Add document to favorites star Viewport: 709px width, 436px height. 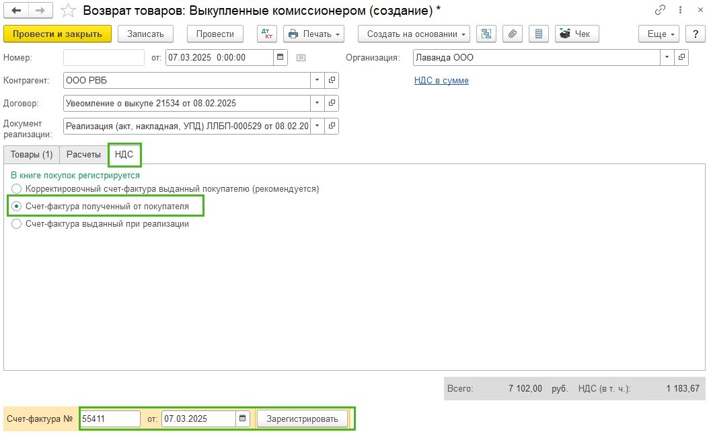click(68, 10)
